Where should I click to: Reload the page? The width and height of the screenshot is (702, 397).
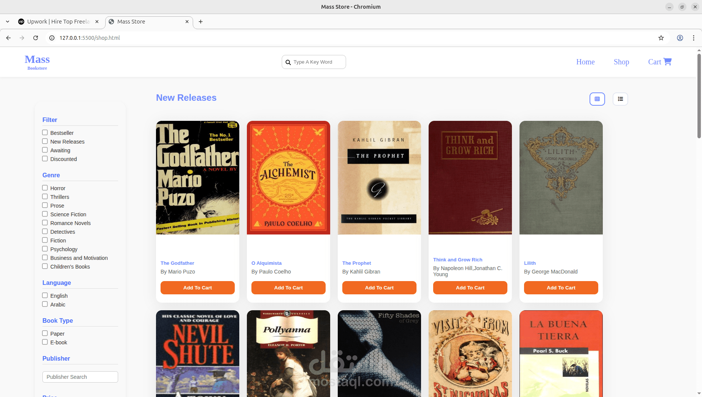point(36,38)
